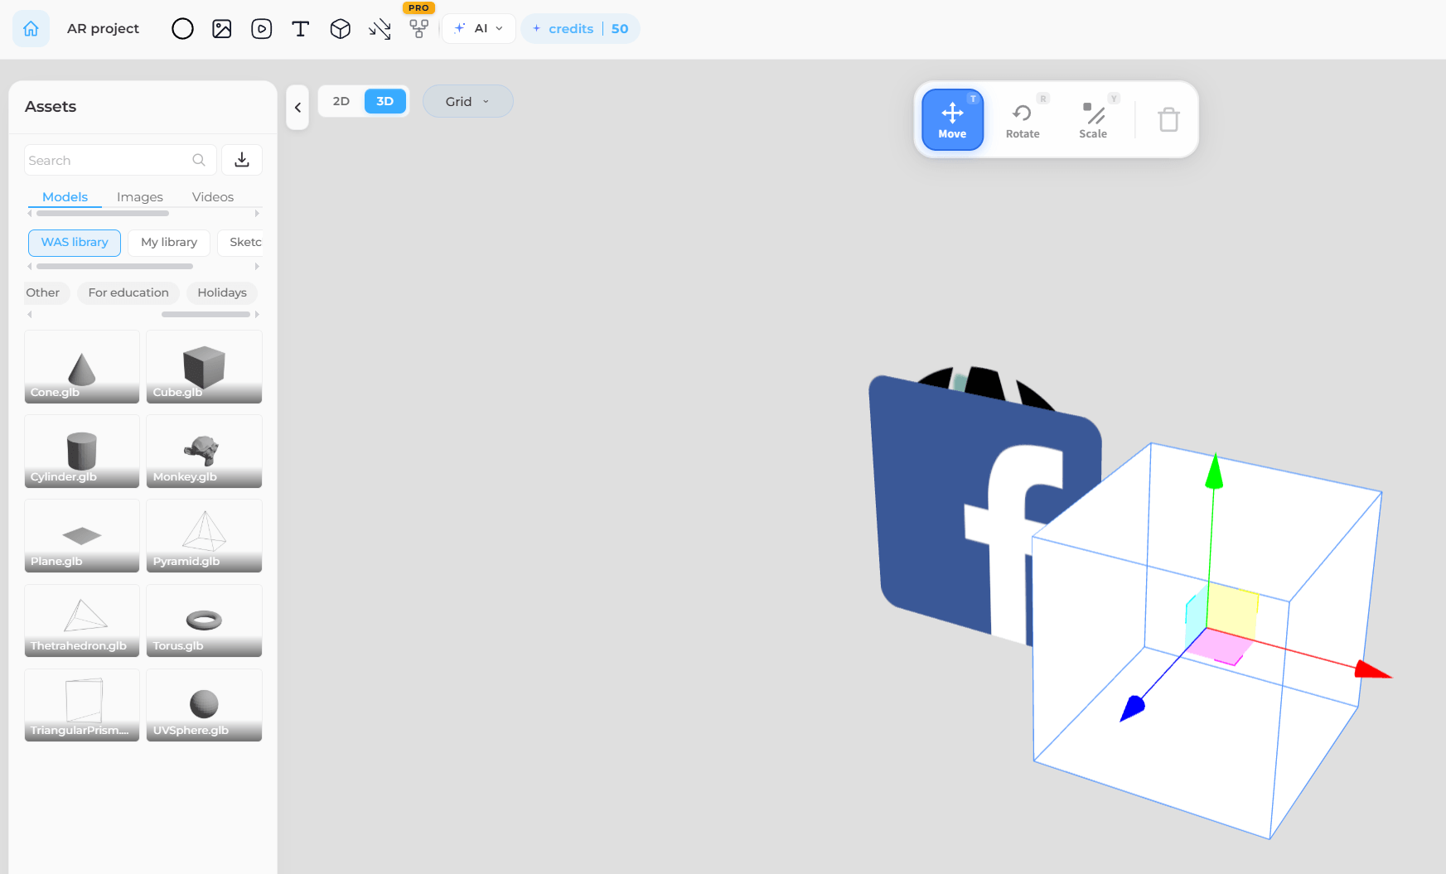Select the Thetrahedron.glb model thumbnail
This screenshot has width=1446, height=874.
tap(82, 620)
